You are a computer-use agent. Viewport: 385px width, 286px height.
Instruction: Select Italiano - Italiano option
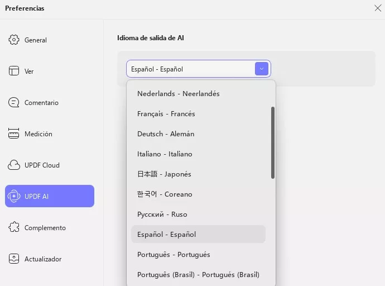point(199,154)
